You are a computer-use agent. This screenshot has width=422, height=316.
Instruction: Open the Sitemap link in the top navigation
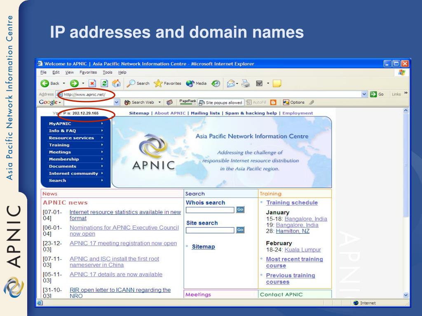[139, 113]
